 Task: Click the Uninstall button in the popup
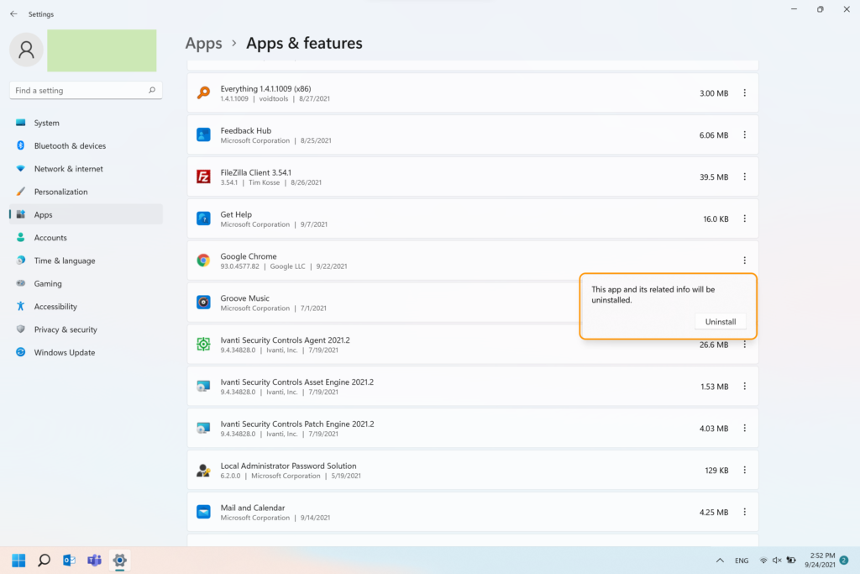click(720, 322)
